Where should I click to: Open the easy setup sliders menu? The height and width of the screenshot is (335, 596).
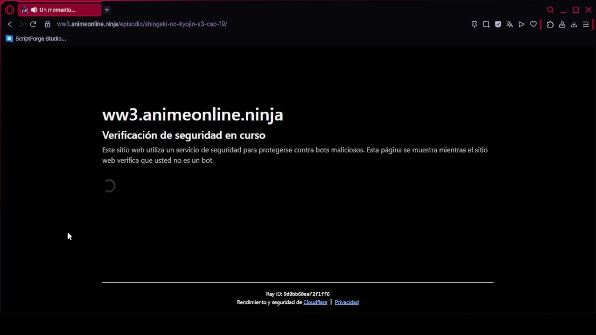tap(586, 24)
